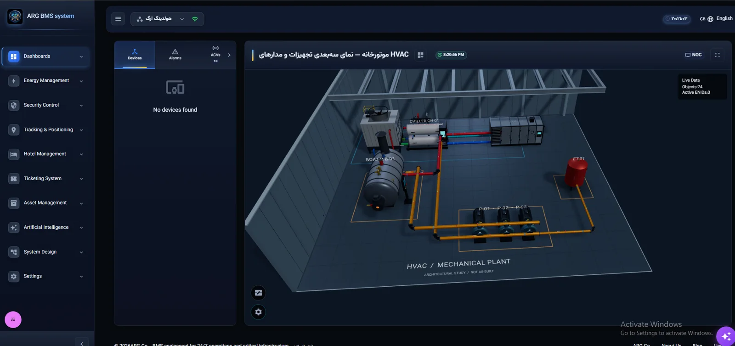Screen dimensions: 735x346
Task: Open the Hotel Management menu item
Action: coord(46,154)
